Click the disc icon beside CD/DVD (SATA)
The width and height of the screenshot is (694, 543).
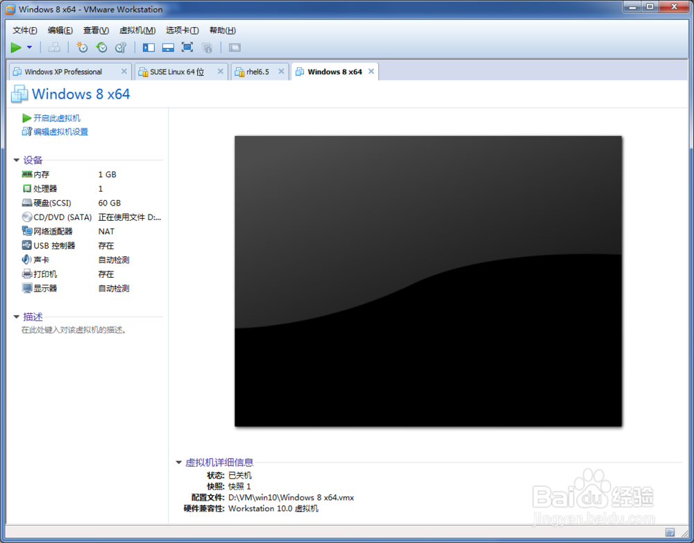click(27, 217)
